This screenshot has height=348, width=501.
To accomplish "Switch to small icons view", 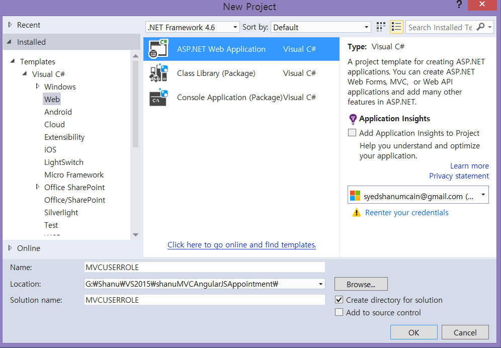I will 381,27.
